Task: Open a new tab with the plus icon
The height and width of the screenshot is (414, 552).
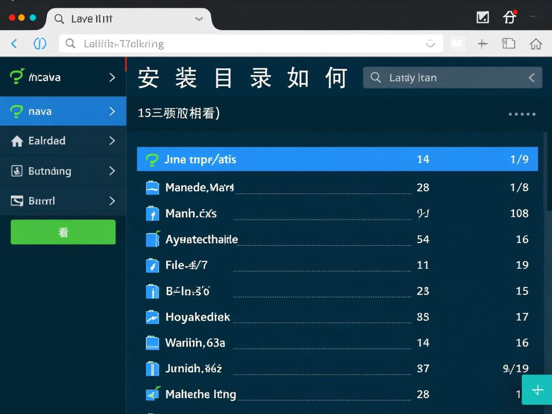Action: (x=483, y=44)
